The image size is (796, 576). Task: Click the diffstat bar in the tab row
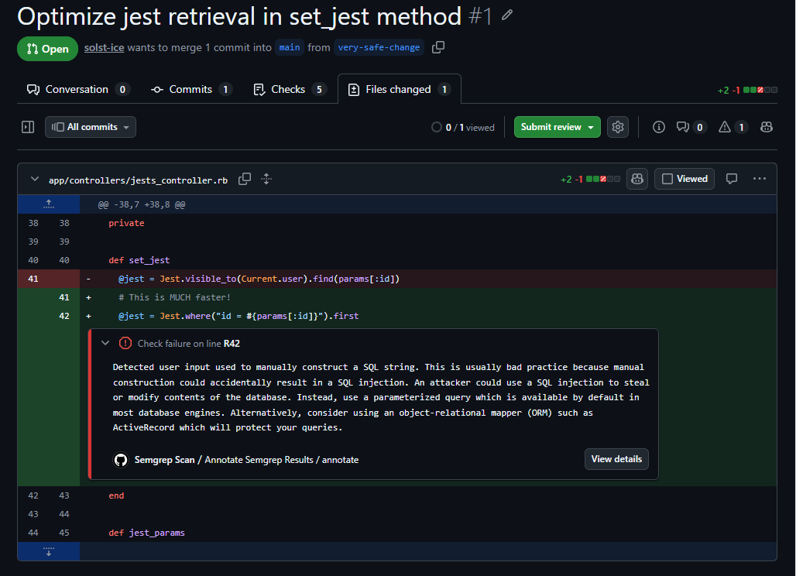(760, 90)
